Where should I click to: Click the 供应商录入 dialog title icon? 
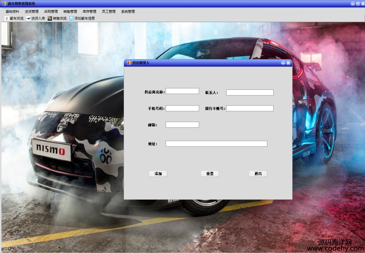click(129, 63)
